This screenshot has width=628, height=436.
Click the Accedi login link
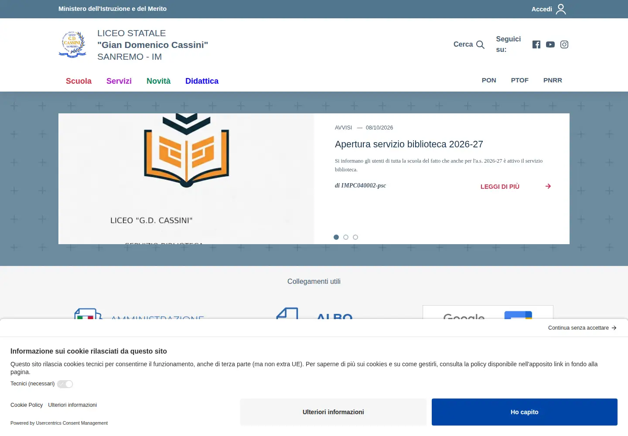coord(542,9)
